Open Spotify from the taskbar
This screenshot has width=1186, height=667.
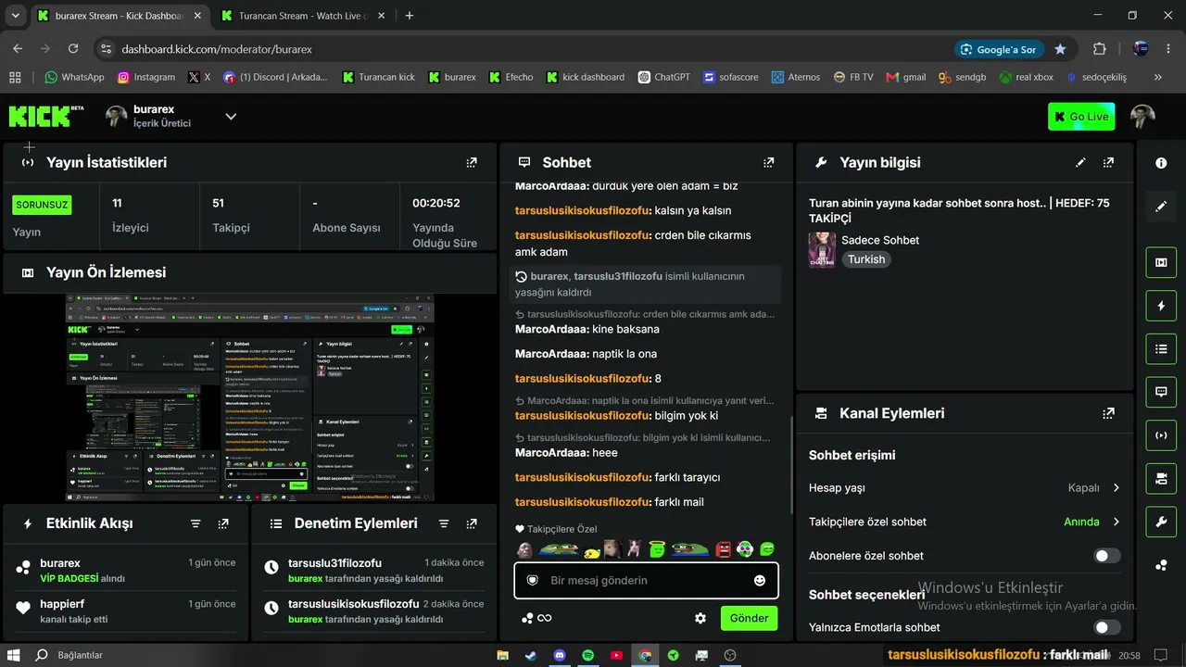(x=588, y=655)
